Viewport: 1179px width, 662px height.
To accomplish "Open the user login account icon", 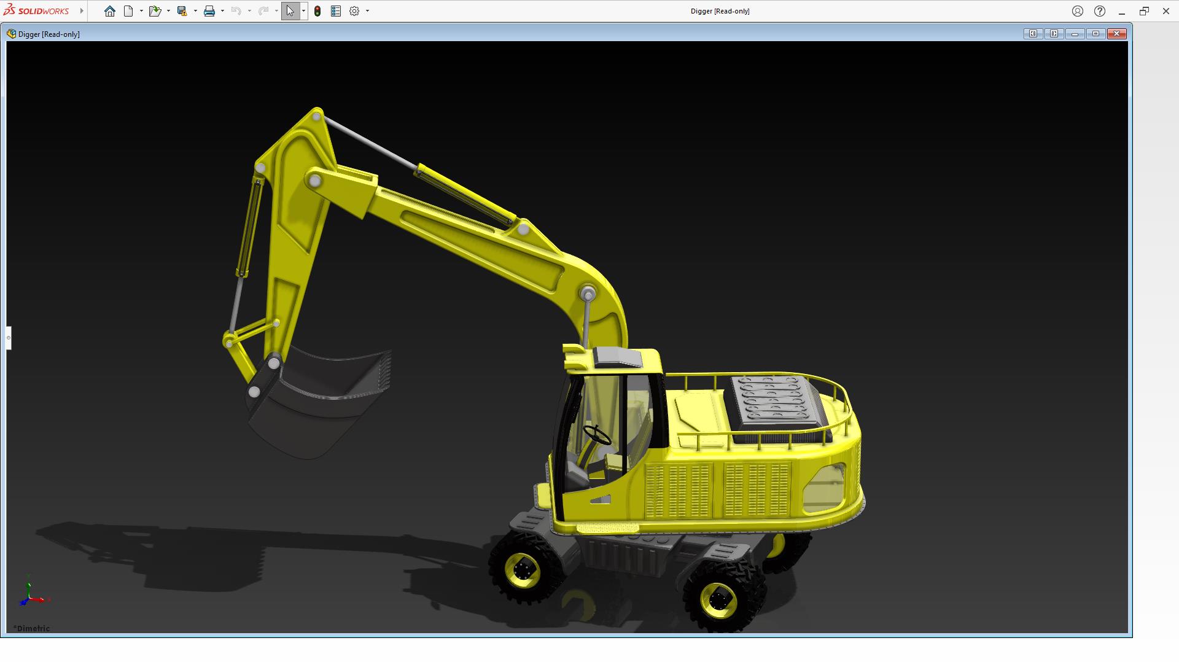I will click(x=1078, y=11).
